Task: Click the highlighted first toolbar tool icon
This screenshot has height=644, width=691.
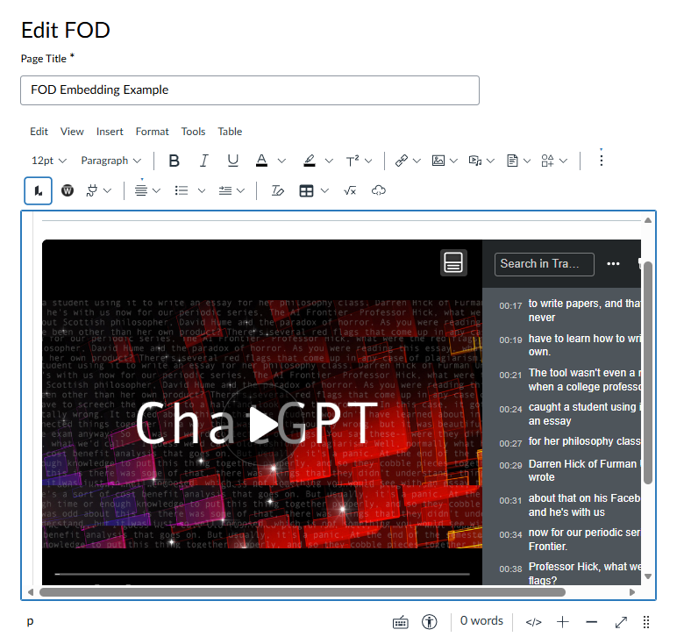Action: [x=38, y=191]
